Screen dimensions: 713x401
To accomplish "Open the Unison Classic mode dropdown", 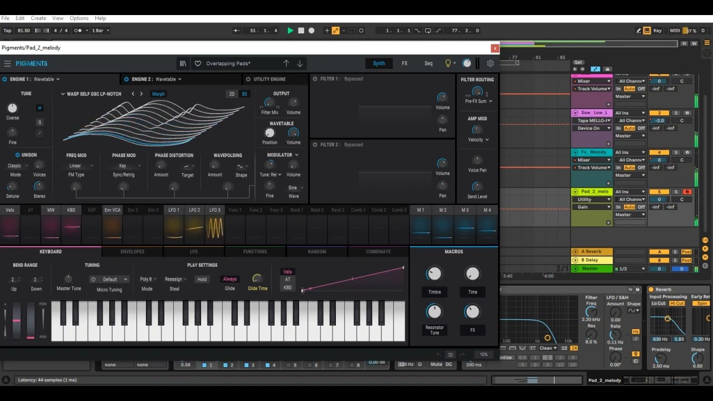I will click(x=17, y=165).
